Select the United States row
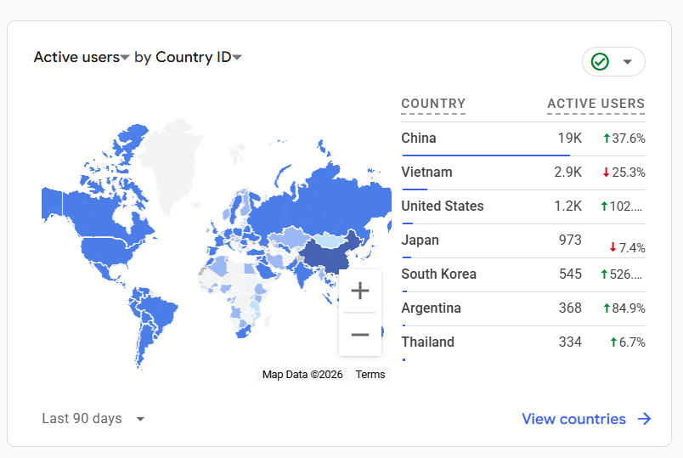683x458 pixels. coord(523,206)
